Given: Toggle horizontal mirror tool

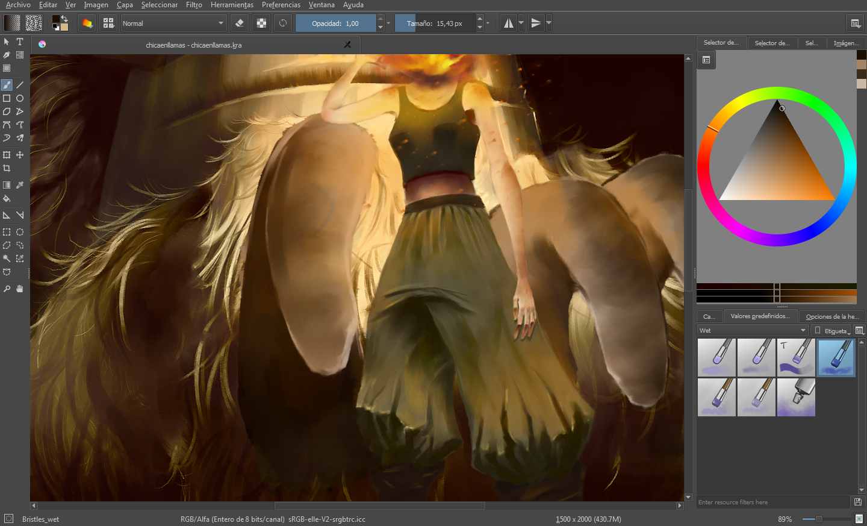Looking at the screenshot, I should coord(509,23).
